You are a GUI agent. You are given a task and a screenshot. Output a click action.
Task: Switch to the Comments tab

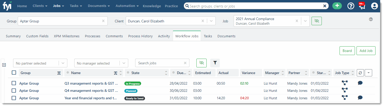pyautogui.click(x=114, y=36)
